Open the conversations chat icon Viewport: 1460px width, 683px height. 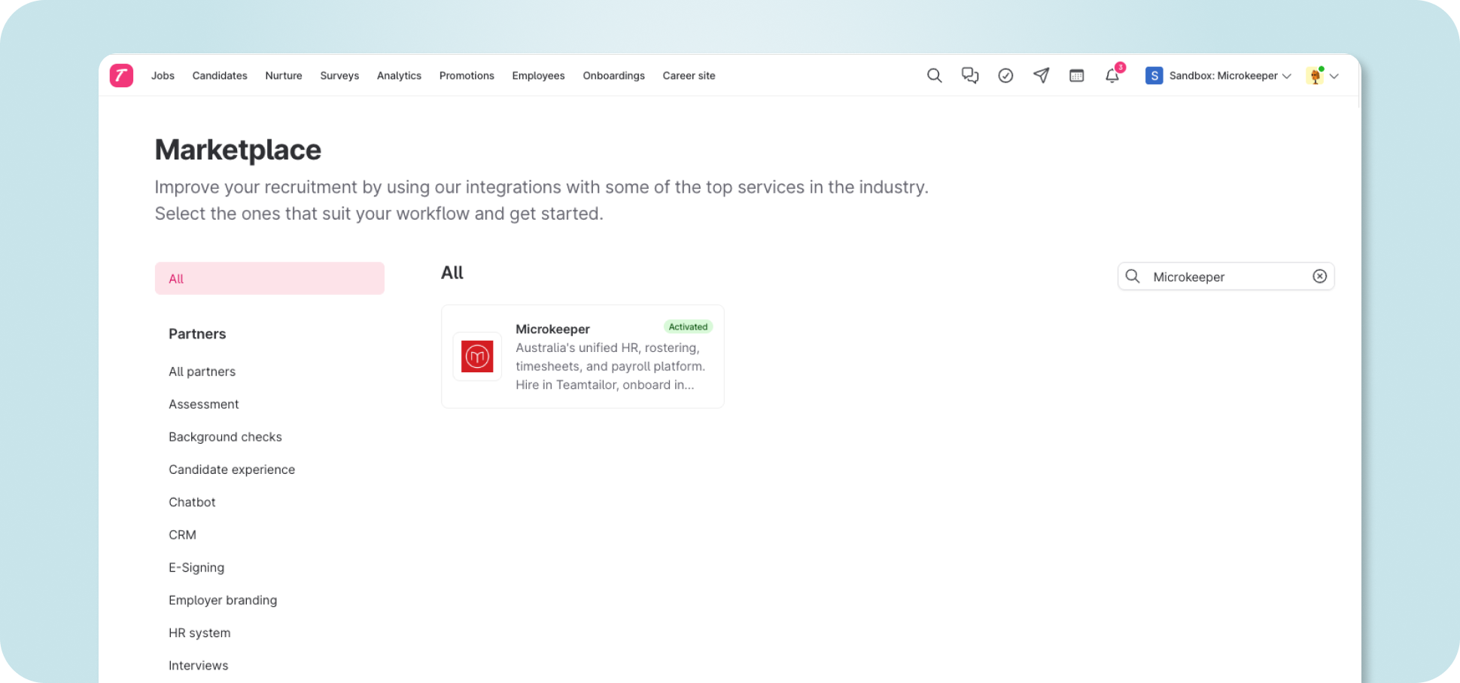[x=970, y=75]
